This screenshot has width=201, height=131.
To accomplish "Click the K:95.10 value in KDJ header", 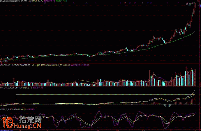I will (13, 109).
